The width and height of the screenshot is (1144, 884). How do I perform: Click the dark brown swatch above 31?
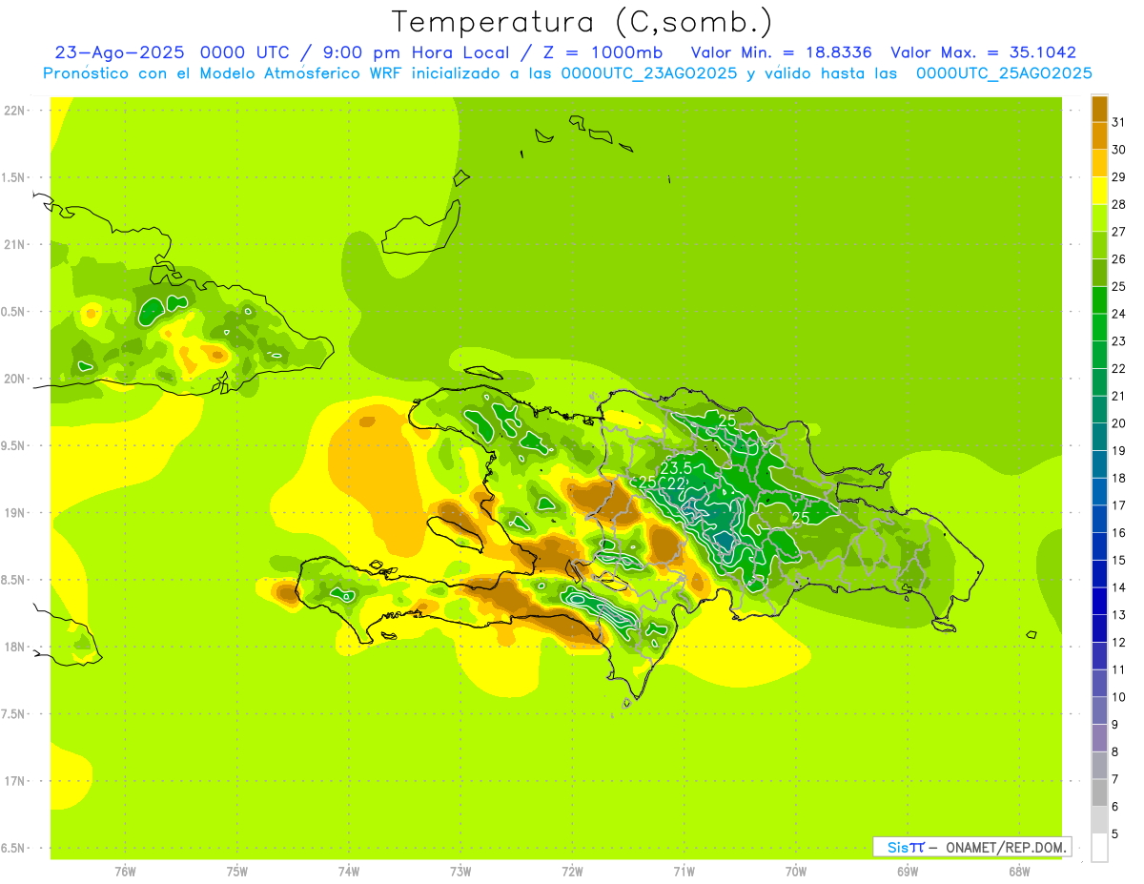tap(1099, 109)
